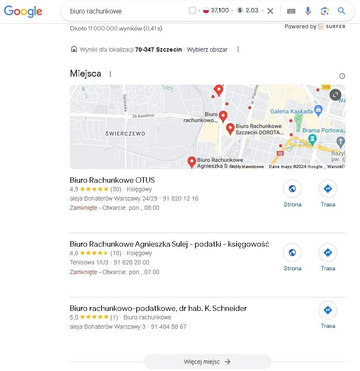Open Agnieszka Sulej office website

[x=292, y=258]
